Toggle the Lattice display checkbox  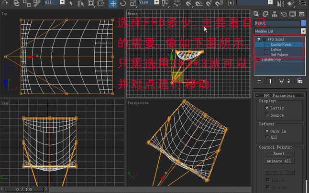point(267,108)
